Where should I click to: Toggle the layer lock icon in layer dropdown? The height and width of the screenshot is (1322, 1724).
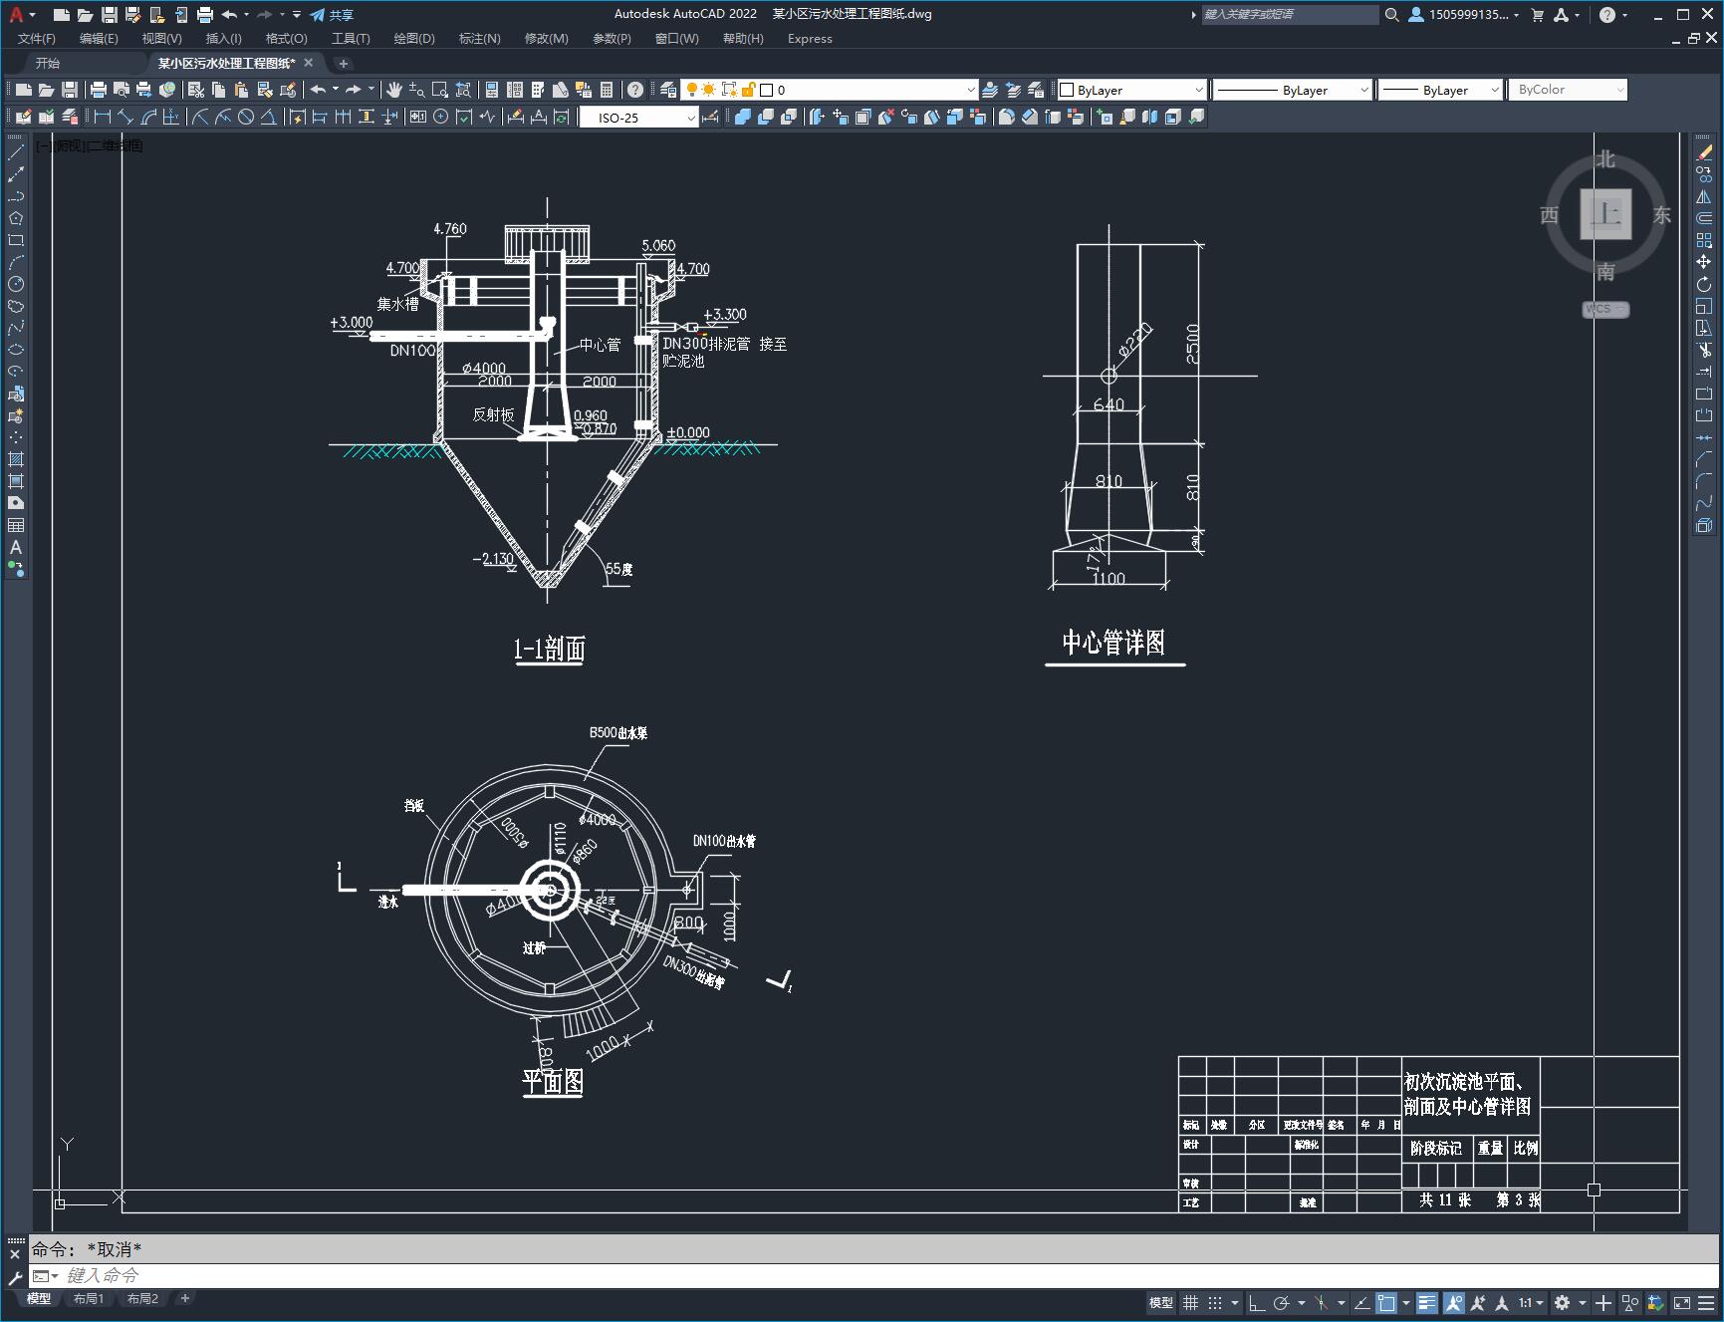(748, 90)
